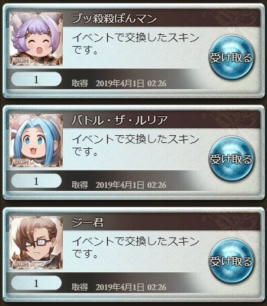Image resolution: width=267 pixels, height=306 pixels.
Task: Claim バトル・ザ・ルリア with the 受け取る orb
Action: [x=231, y=158]
